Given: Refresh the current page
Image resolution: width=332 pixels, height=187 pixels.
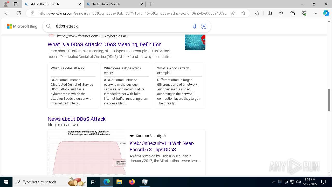Looking at the screenshot, I should tap(19, 13).
